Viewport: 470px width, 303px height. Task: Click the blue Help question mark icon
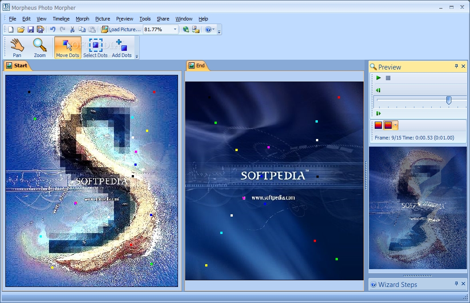pyautogui.click(x=208, y=29)
